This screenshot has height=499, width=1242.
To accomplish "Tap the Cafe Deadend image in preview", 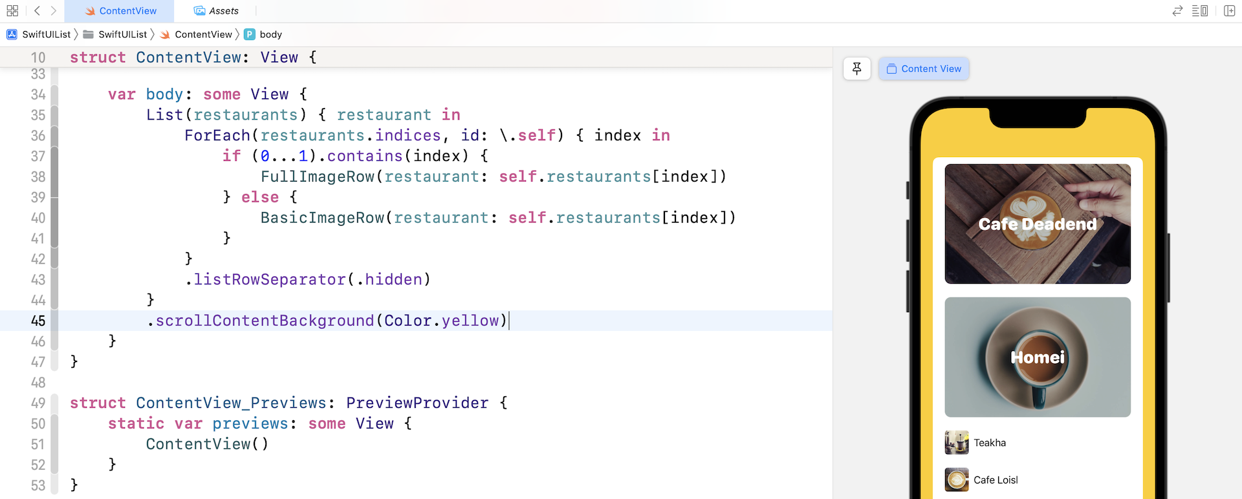I will click(1038, 224).
